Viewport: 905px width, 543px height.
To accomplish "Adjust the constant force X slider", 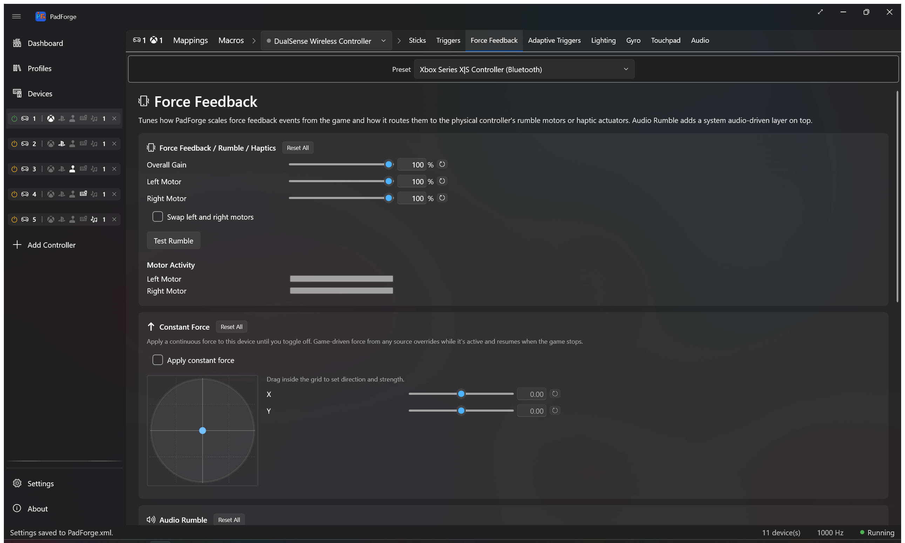I will [461, 394].
